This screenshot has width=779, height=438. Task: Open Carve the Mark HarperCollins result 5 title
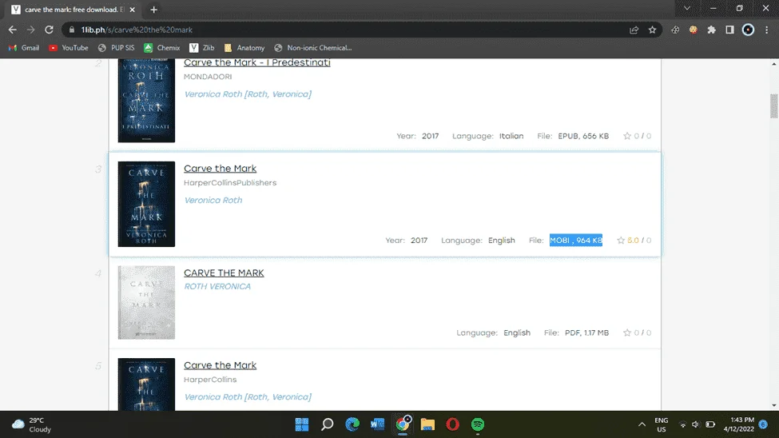pyautogui.click(x=220, y=365)
